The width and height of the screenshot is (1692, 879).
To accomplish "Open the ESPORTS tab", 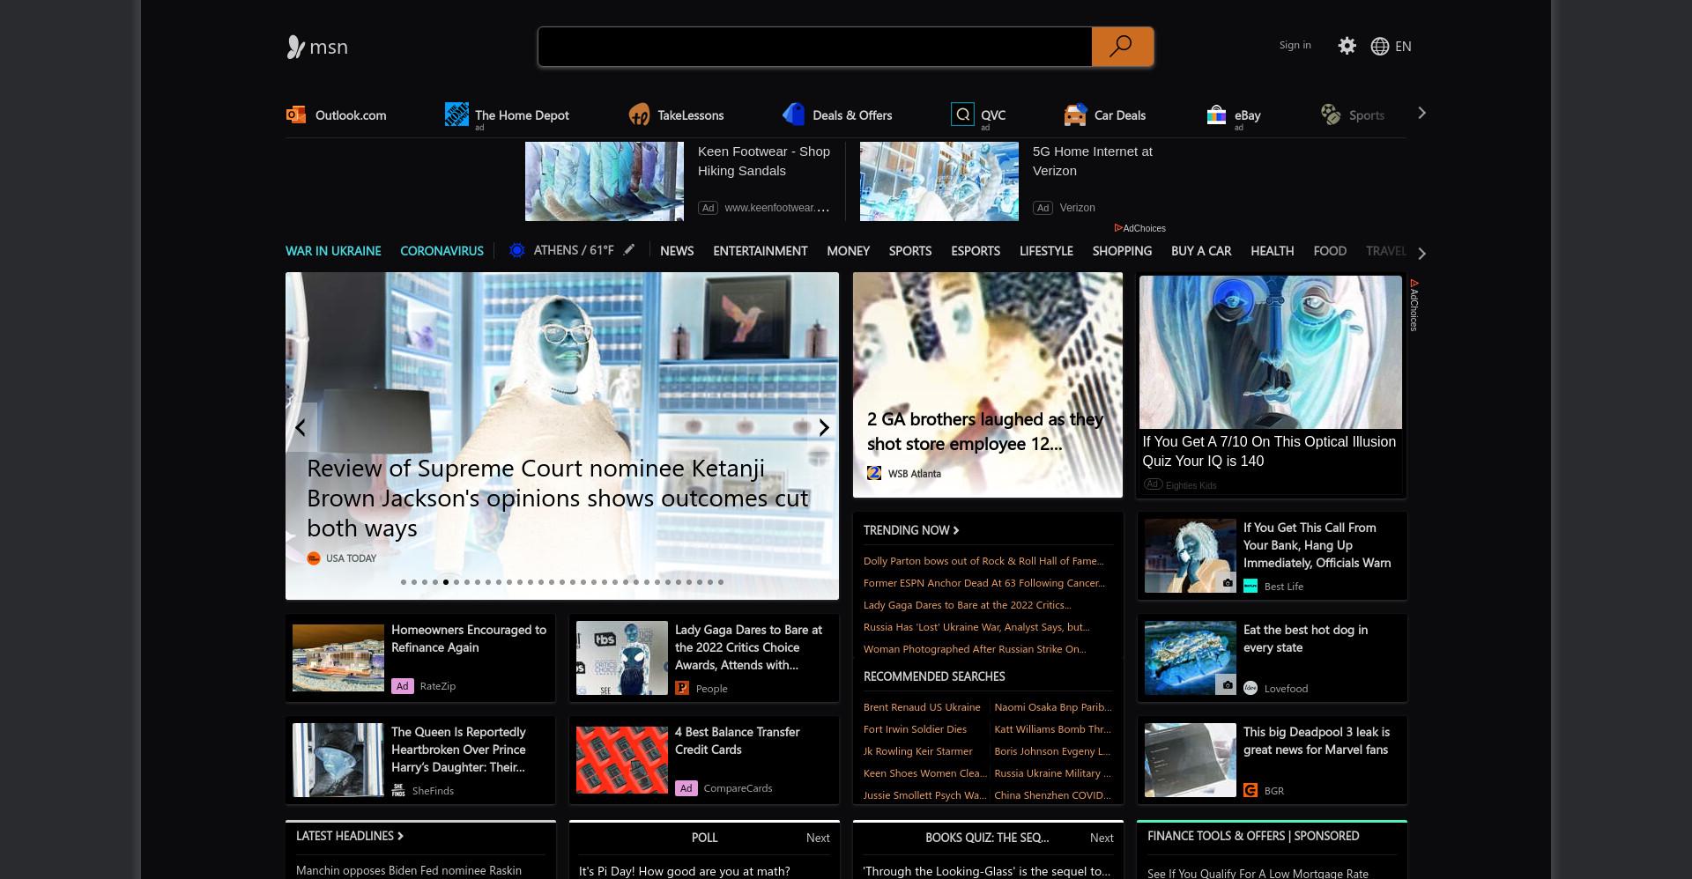I will point(976,251).
